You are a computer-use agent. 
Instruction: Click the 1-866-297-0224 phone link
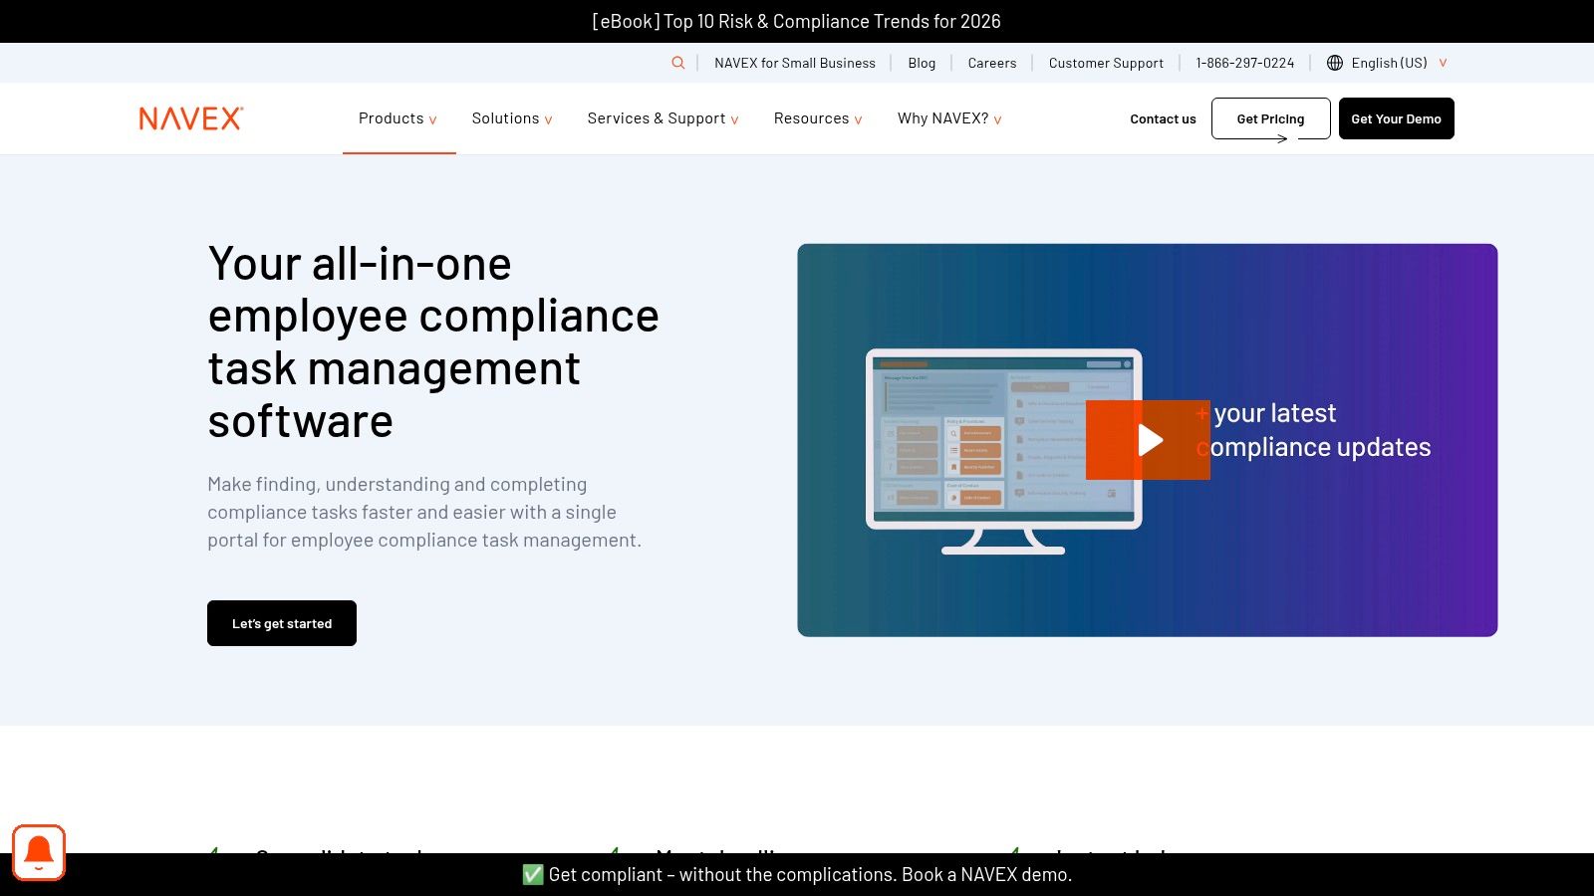point(1245,62)
